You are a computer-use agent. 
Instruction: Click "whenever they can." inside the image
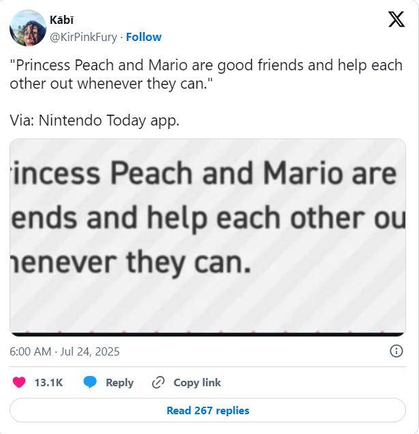[x=131, y=263]
